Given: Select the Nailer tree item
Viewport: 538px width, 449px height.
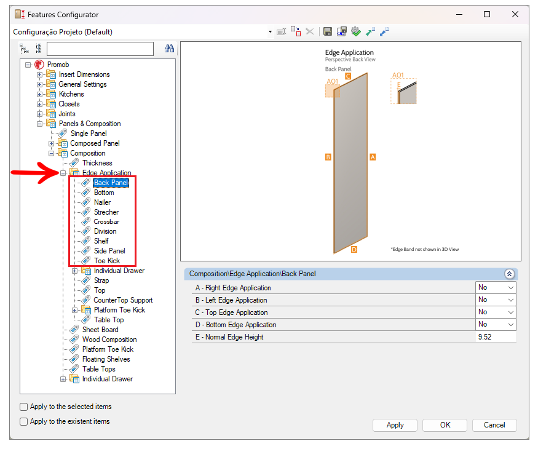Looking at the screenshot, I should 102,202.
